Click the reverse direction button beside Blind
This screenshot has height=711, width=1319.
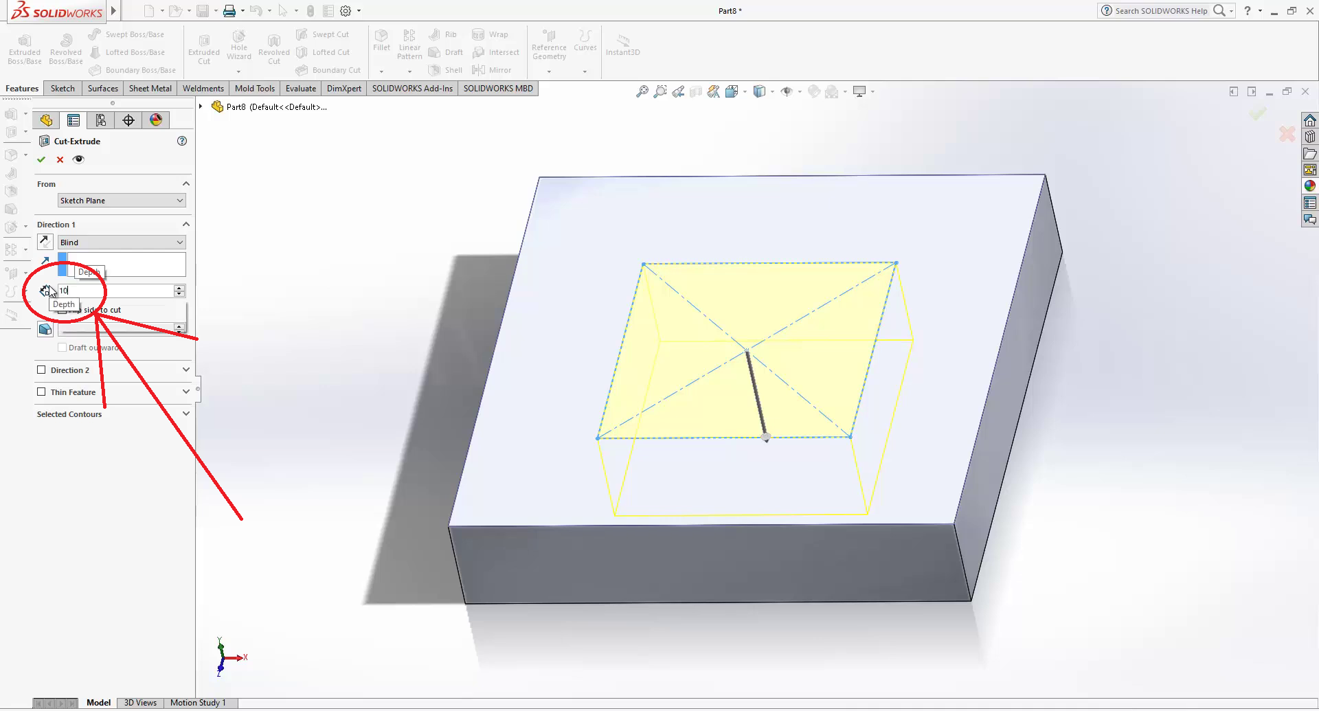point(45,242)
